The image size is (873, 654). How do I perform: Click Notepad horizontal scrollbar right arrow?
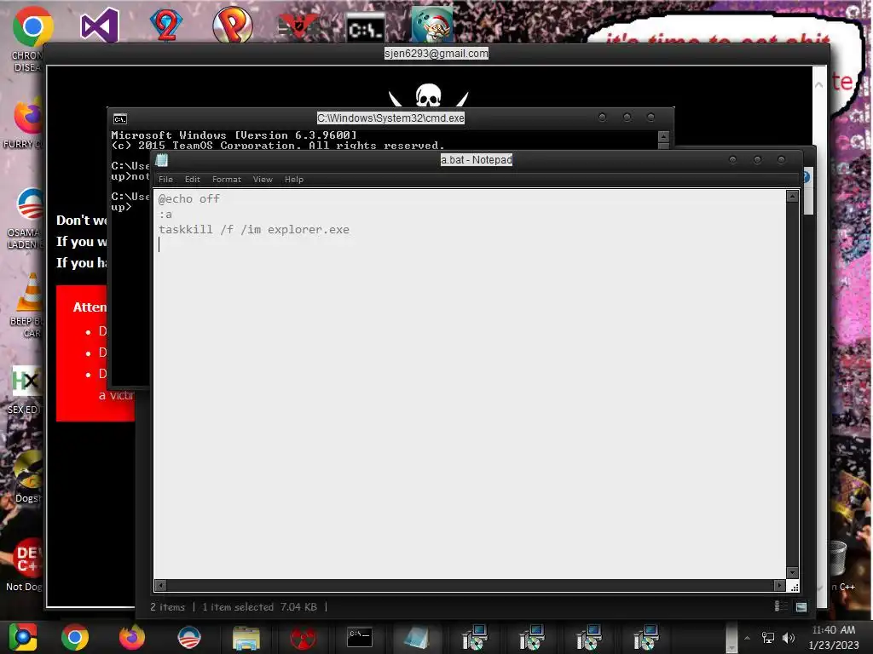tap(779, 586)
